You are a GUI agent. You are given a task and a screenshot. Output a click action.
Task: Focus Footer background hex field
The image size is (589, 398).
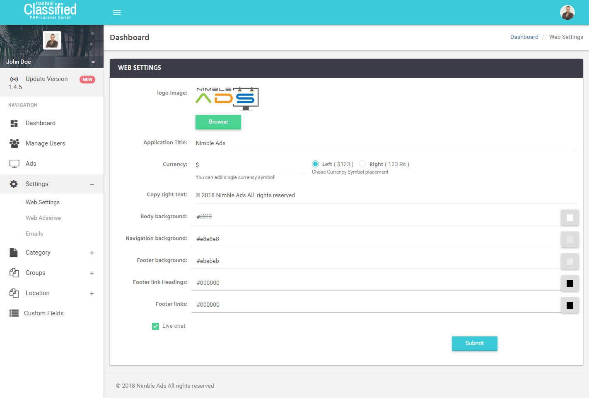pyautogui.click(x=376, y=261)
